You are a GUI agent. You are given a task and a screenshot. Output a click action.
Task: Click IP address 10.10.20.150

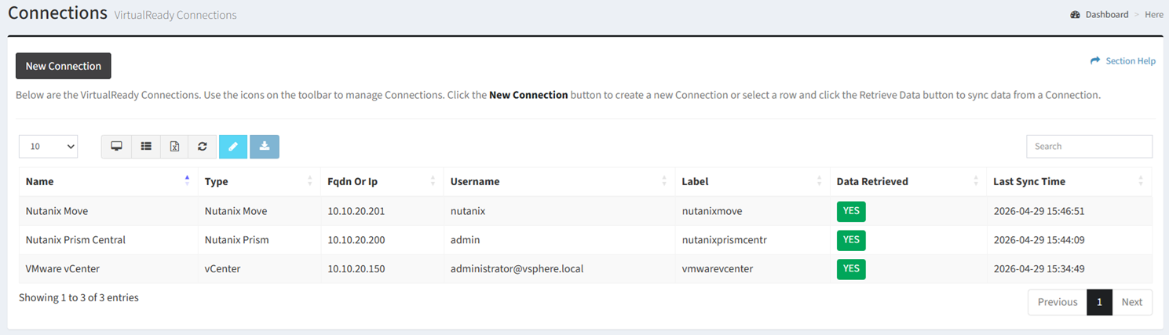tap(356, 268)
